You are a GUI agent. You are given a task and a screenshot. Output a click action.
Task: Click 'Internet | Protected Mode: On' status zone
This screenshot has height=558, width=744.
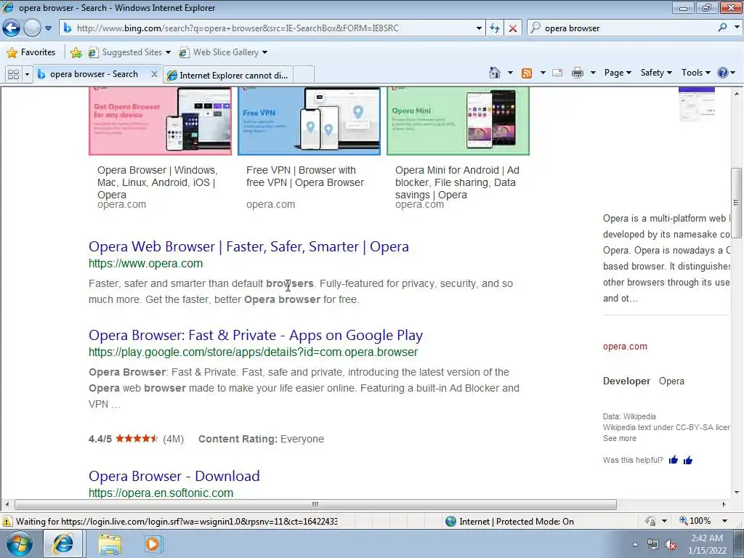[x=510, y=522]
